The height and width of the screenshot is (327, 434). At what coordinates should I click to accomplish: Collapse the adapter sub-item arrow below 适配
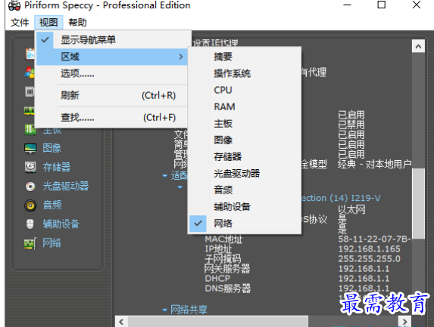click(x=180, y=187)
